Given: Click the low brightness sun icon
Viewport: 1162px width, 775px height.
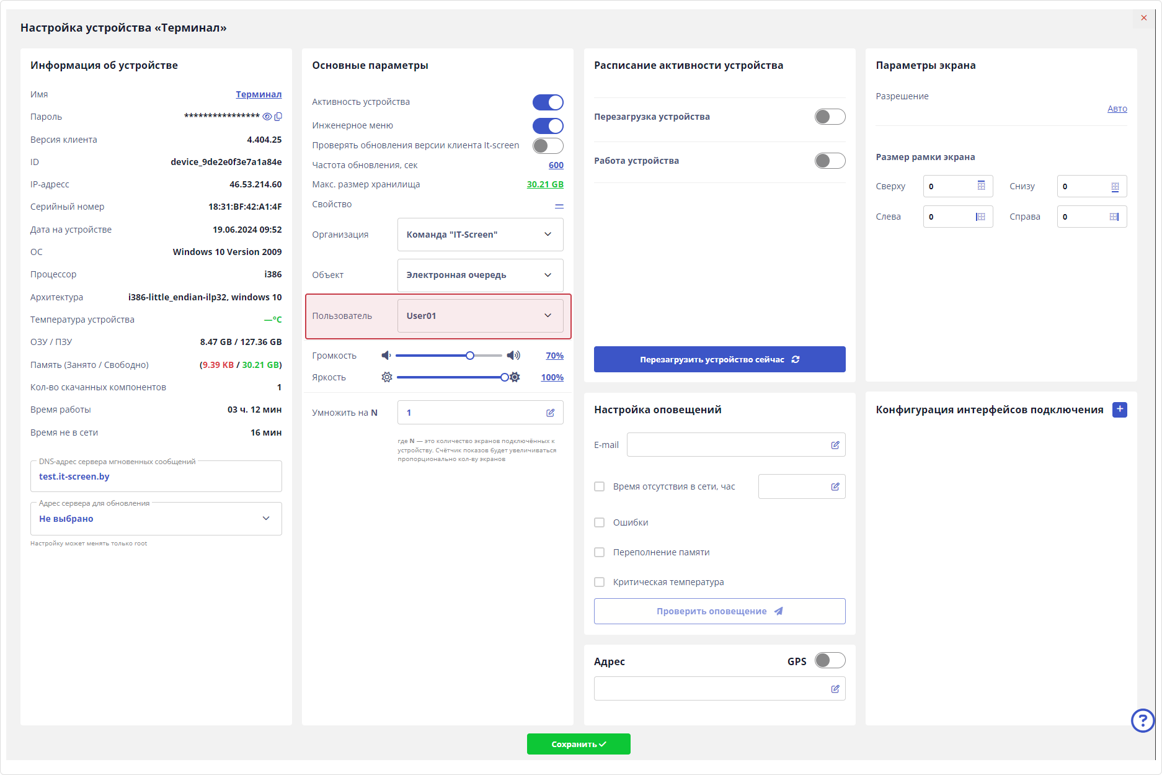Looking at the screenshot, I should click(387, 377).
